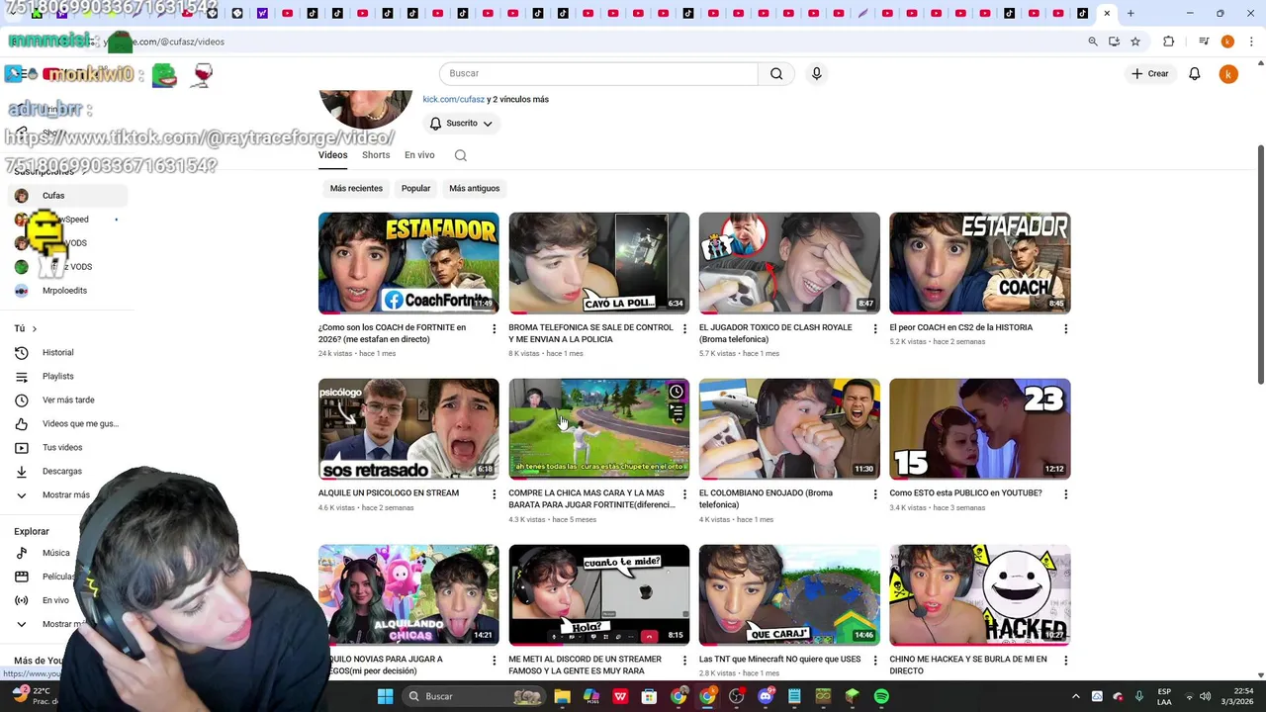Open the Chrome profile avatar
The height and width of the screenshot is (712, 1266).
click(1227, 42)
